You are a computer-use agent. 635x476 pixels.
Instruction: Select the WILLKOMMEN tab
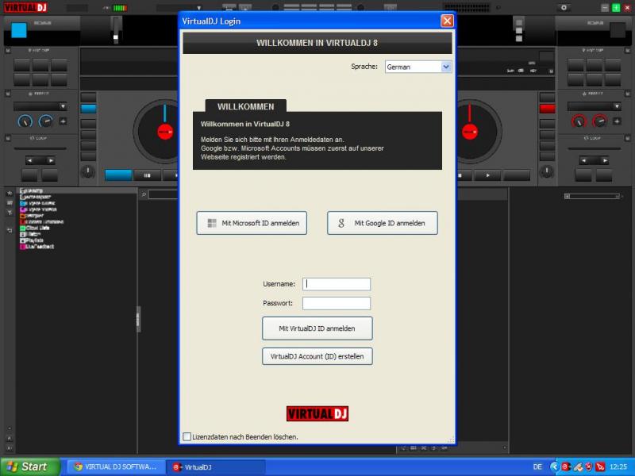(246, 106)
